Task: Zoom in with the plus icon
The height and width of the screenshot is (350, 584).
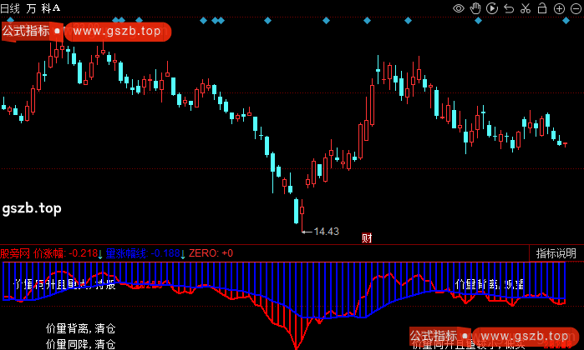Action: pyautogui.click(x=558, y=8)
